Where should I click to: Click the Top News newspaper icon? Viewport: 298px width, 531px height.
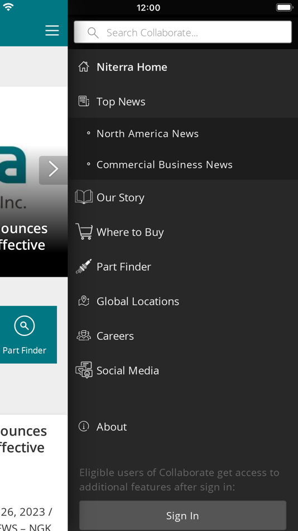pos(84,101)
